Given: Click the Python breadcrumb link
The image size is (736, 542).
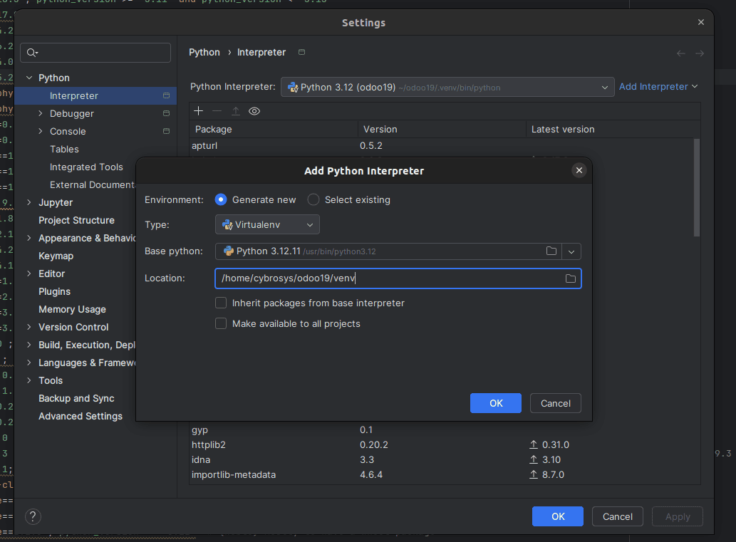Looking at the screenshot, I should 204,52.
